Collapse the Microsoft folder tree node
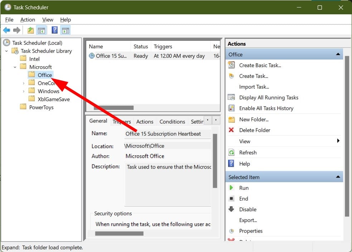The width and height of the screenshot is (352, 252). 15,67
